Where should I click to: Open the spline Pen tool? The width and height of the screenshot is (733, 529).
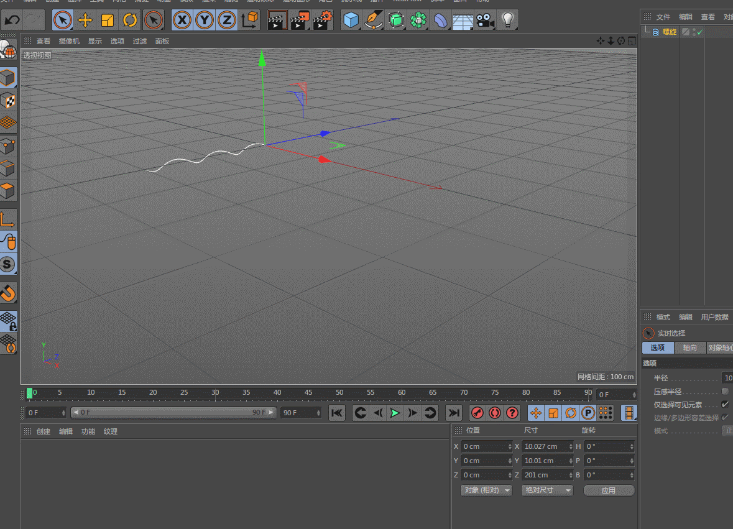click(373, 21)
